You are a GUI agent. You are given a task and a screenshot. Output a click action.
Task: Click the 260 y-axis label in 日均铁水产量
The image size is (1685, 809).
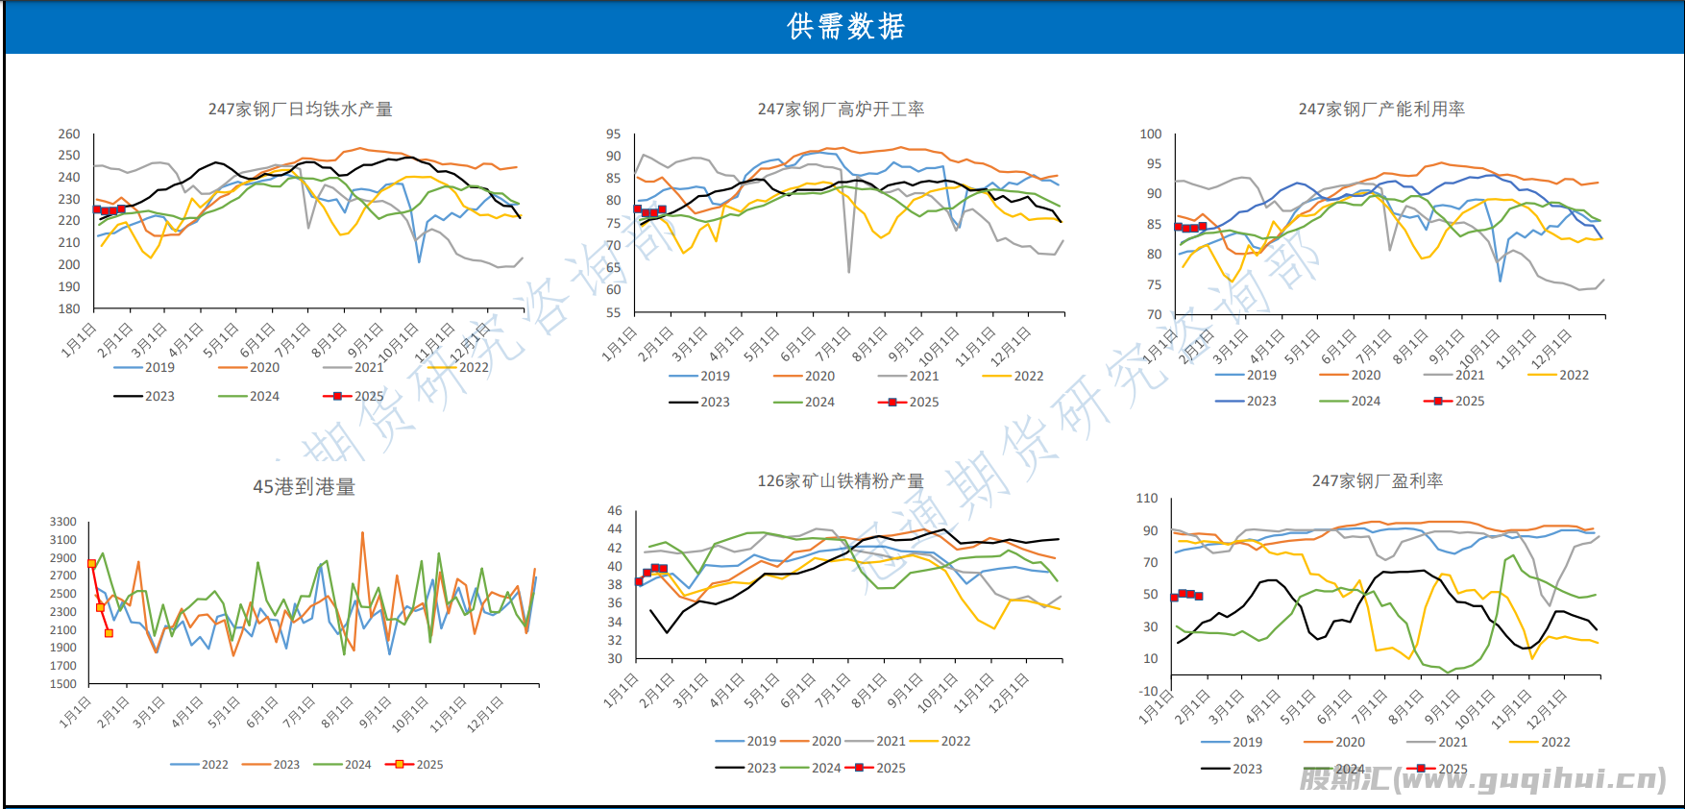(69, 134)
